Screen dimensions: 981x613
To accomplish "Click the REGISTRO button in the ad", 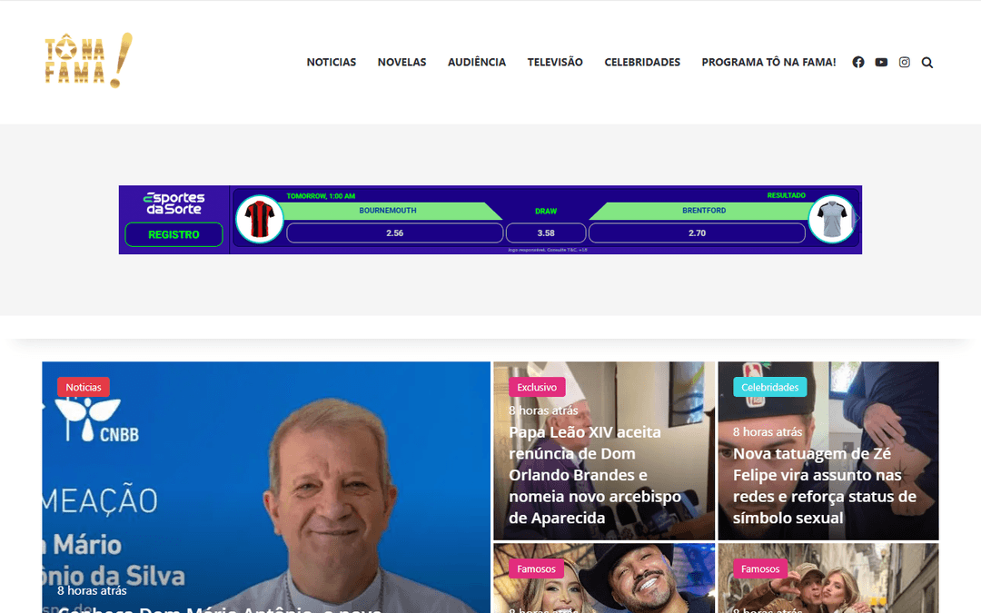I will [x=173, y=234].
